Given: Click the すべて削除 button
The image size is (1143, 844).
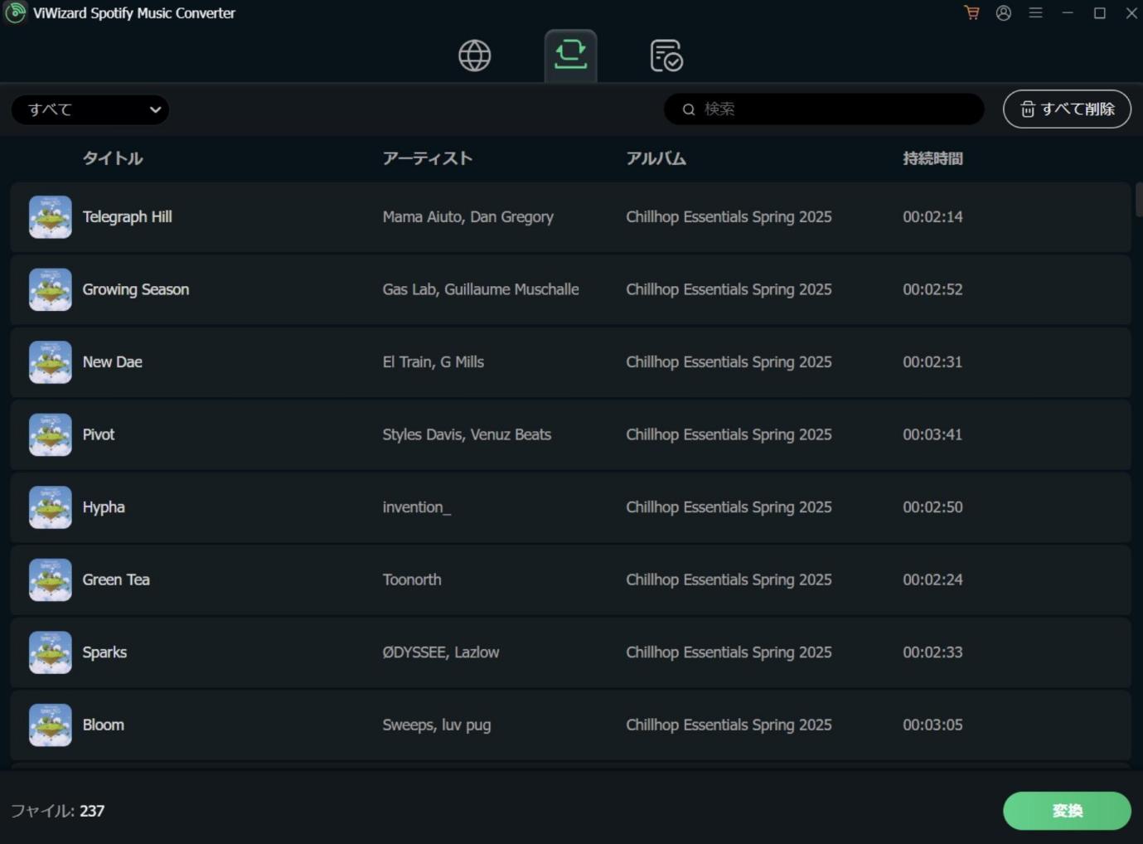Looking at the screenshot, I should click(x=1067, y=109).
